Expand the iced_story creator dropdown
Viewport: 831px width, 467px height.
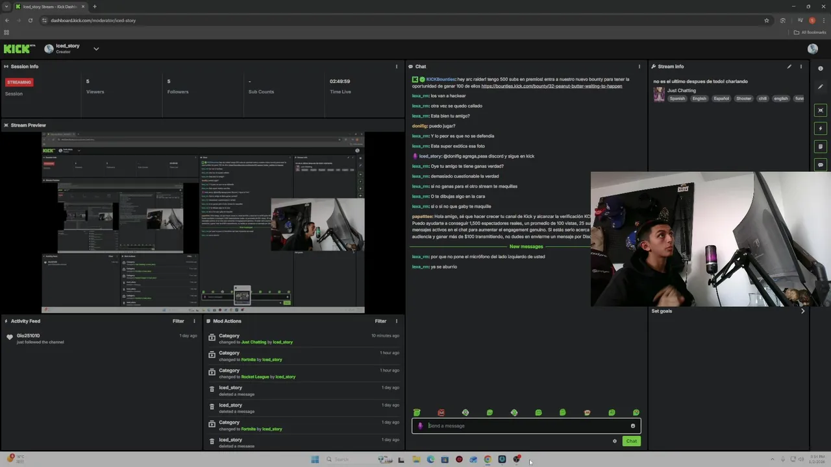[96, 49]
